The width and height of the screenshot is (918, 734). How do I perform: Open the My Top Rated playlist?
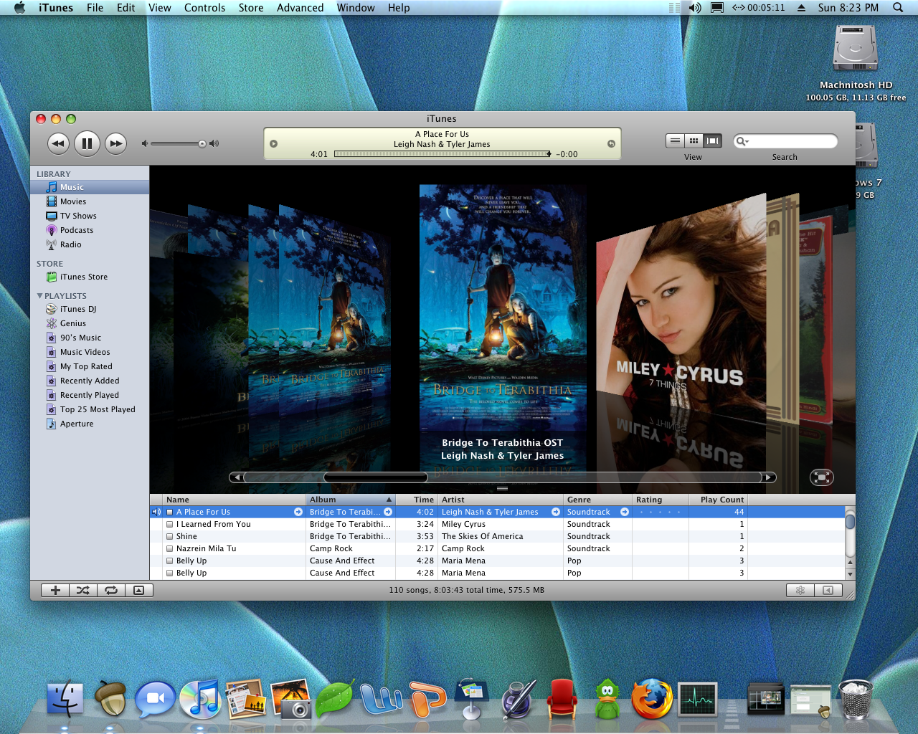pyautogui.click(x=90, y=366)
